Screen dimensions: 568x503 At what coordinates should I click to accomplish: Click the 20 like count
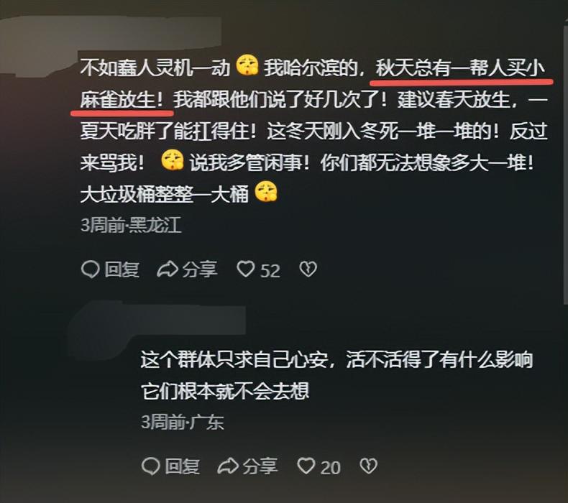pyautogui.click(x=330, y=467)
